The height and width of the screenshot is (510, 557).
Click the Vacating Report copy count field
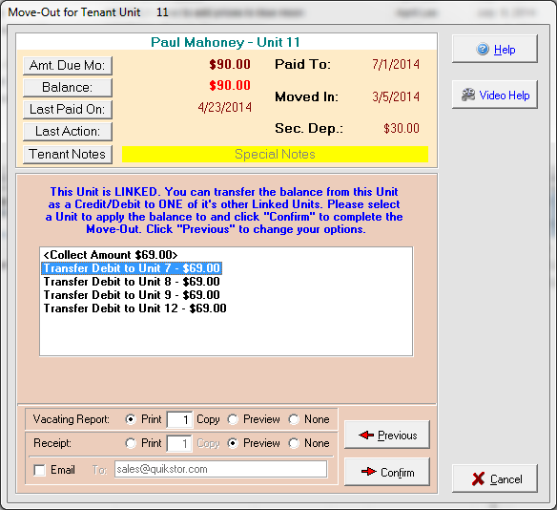tap(179, 419)
